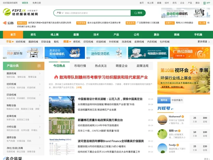The image size is (213, 160).
Task: Click 缝前设备 subcategory
Action: tap(11, 77)
